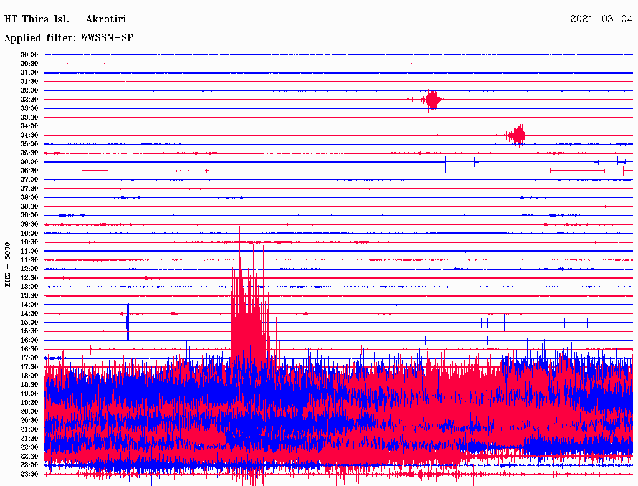Click the date label 2021-03-04
The height and width of the screenshot is (486, 638).
pyautogui.click(x=601, y=19)
